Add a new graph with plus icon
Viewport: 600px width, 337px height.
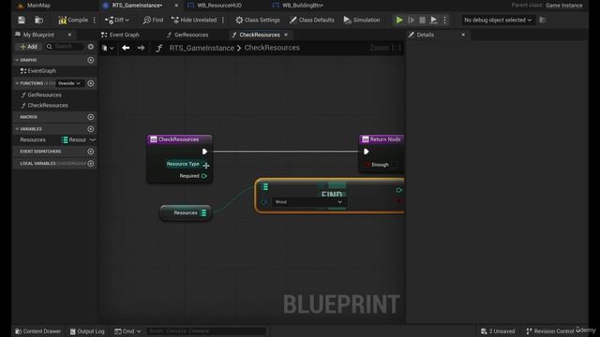pos(91,60)
